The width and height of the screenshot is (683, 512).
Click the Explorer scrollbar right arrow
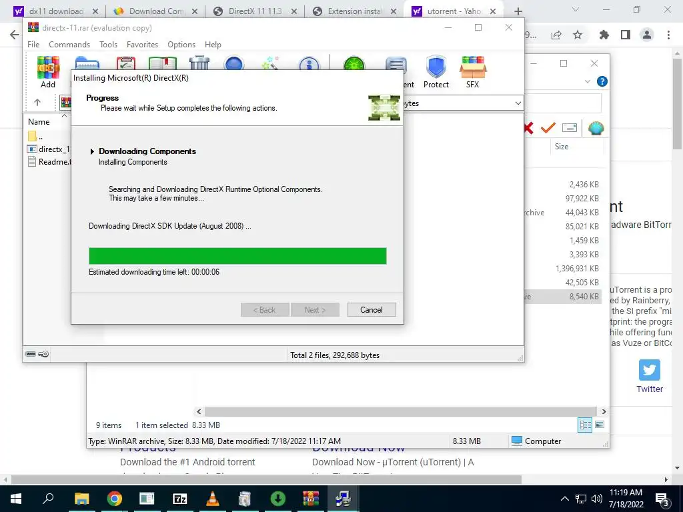[x=604, y=411]
